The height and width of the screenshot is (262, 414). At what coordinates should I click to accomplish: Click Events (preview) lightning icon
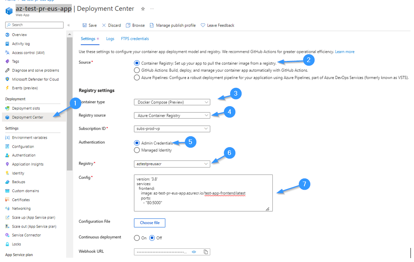click(7, 88)
